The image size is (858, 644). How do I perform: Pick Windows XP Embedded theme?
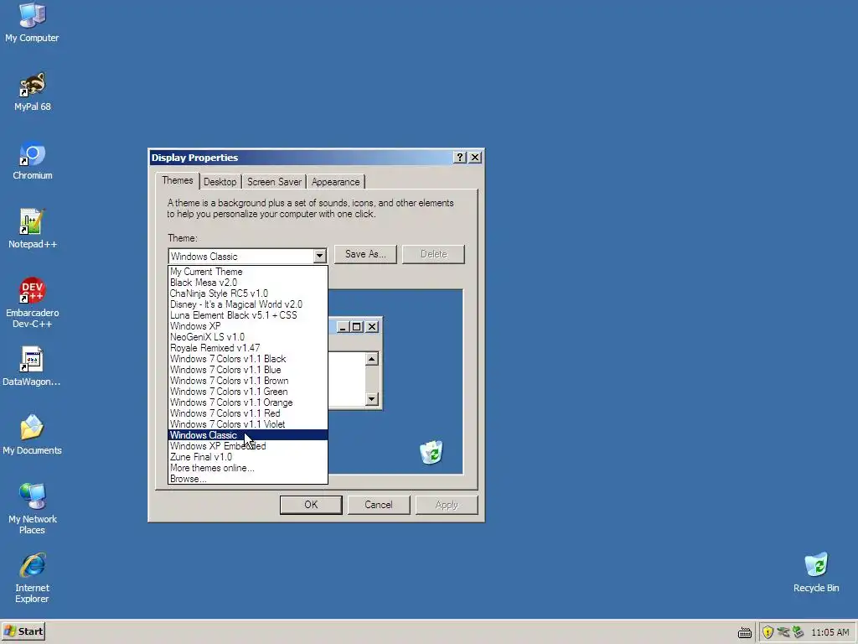[248, 446]
